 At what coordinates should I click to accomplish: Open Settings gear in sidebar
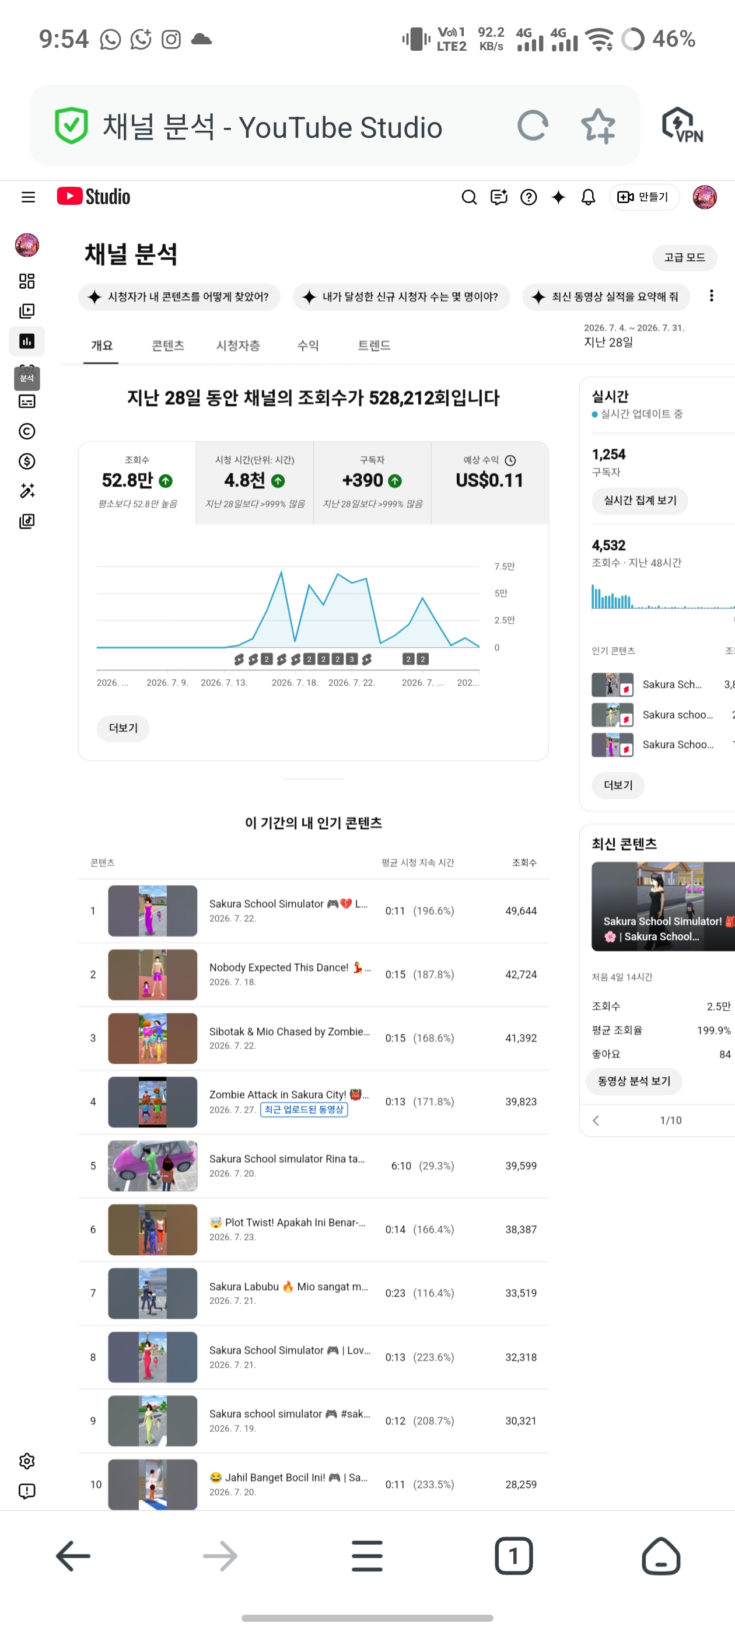[x=27, y=1461]
